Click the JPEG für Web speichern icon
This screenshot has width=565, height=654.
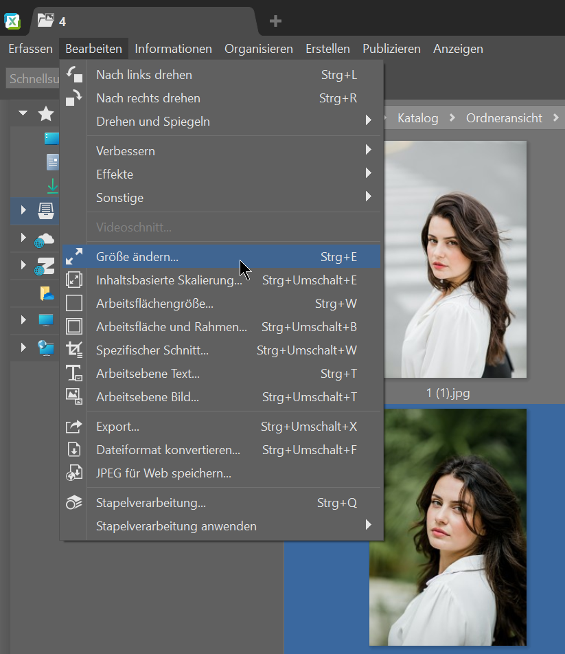point(74,473)
